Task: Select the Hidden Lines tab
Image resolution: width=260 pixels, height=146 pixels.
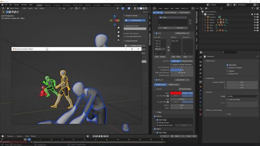Action: (173, 85)
